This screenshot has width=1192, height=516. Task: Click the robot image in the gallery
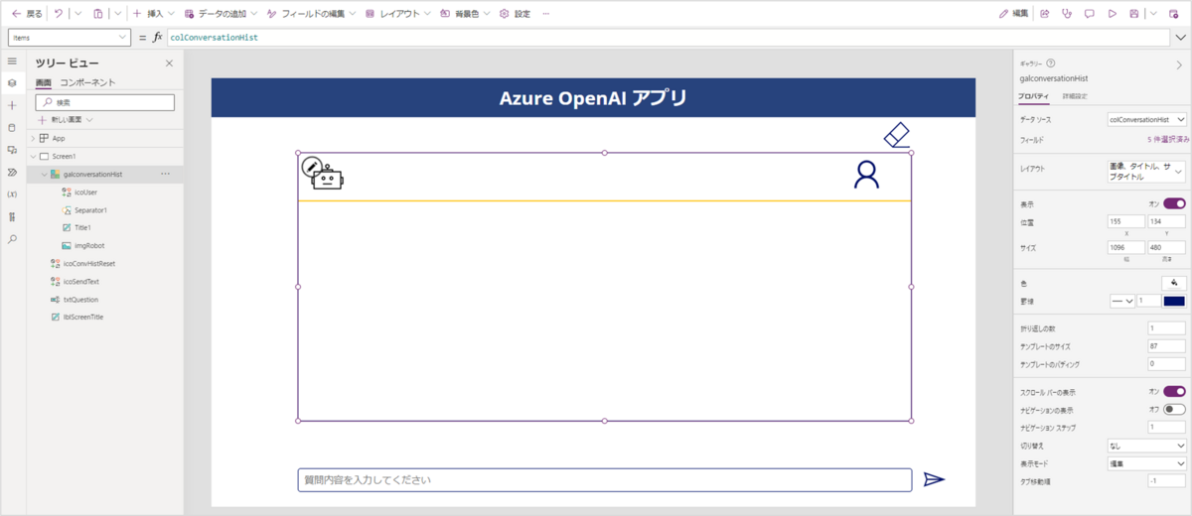[x=329, y=180]
